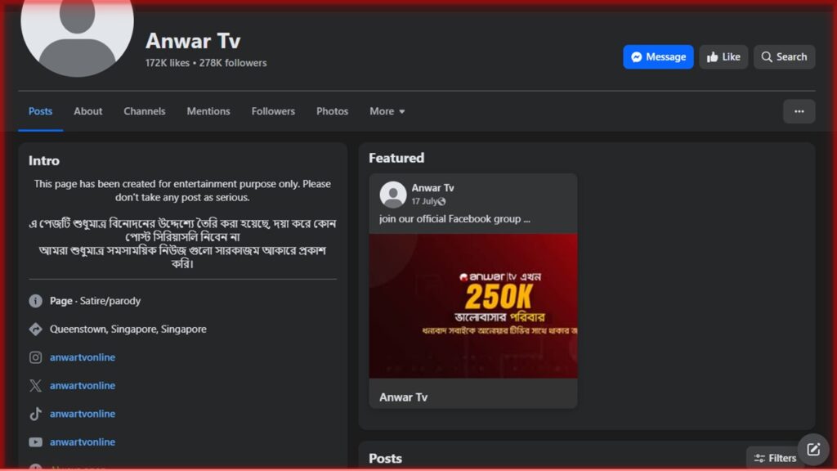Click the Messenger icon in the Message button
The image size is (837, 471).
[636, 57]
